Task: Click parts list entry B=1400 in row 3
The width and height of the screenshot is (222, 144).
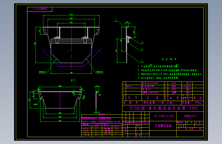Action: pyautogui.click(x=148, y=86)
